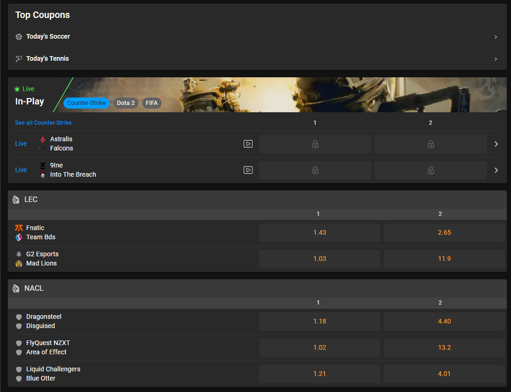The height and width of the screenshot is (392, 511).
Task: Open 9Ine match details arrow
Action: 496,170
